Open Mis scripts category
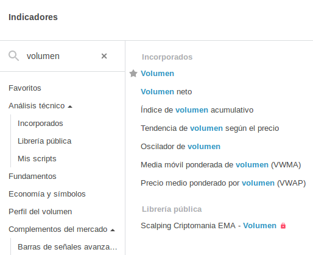The height and width of the screenshot is (255, 313). click(37, 159)
